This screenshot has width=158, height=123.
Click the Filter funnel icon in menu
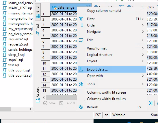[x=81, y=19]
